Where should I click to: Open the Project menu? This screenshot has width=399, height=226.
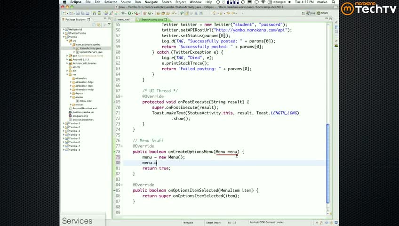pos(181,2)
